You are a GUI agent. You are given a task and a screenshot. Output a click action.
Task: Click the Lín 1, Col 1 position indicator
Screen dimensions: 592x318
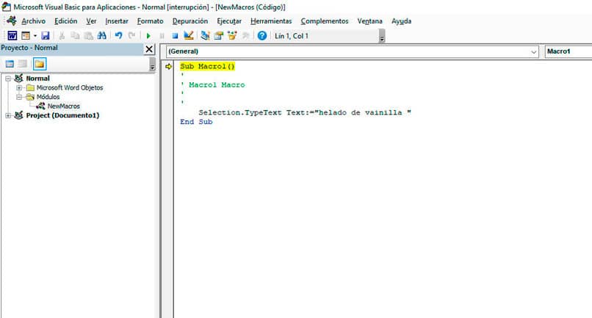click(x=292, y=36)
